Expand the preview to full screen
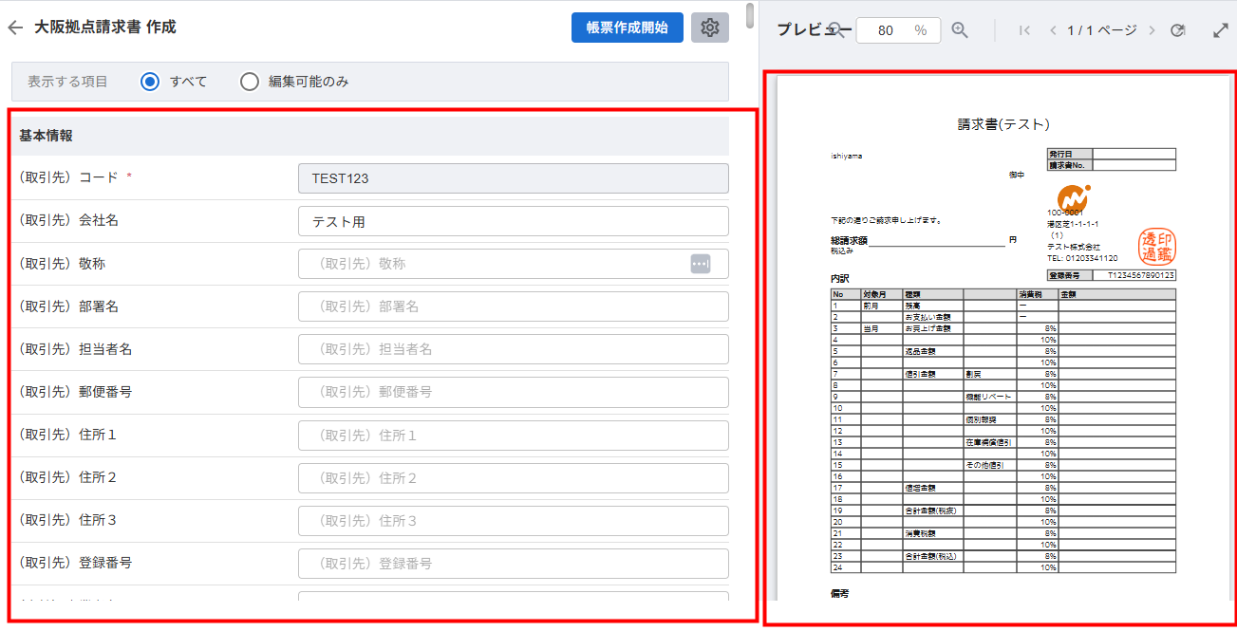 point(1221,30)
